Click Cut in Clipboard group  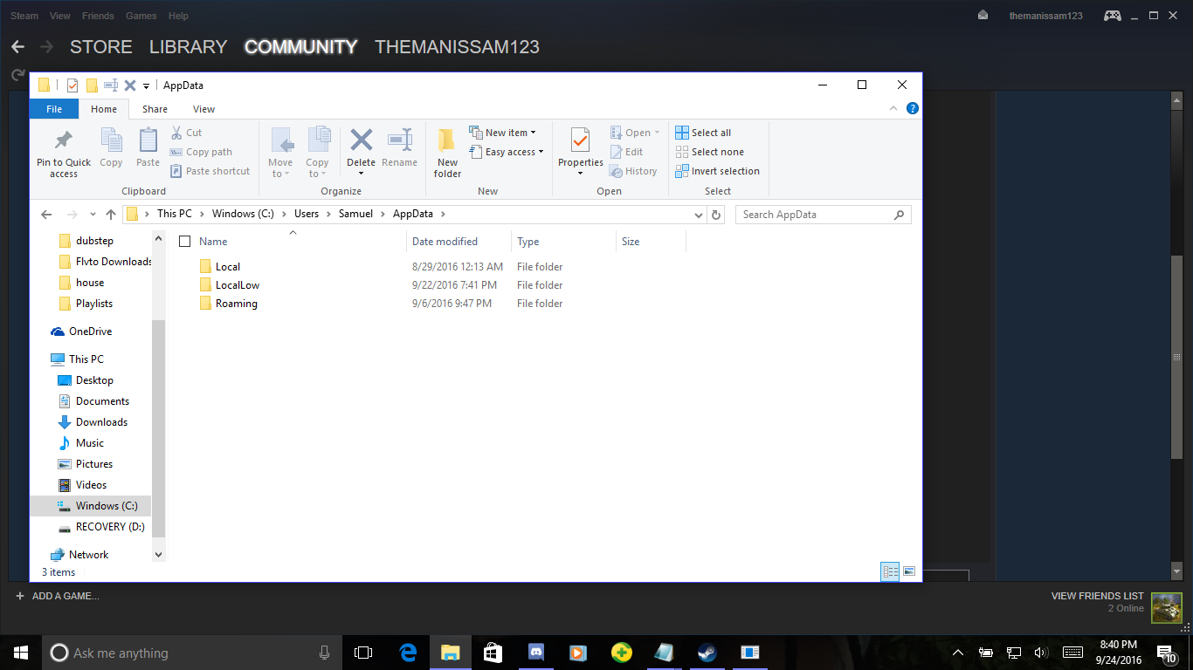186,133
